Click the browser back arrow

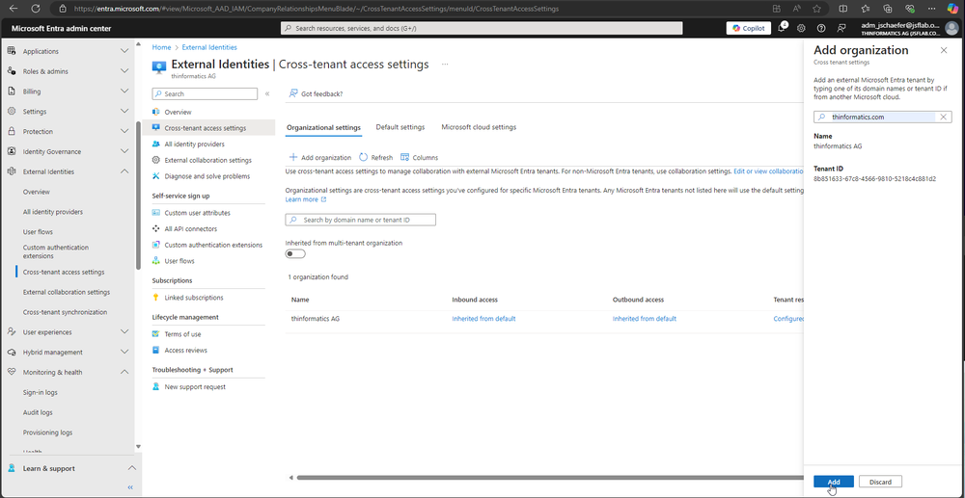point(14,9)
